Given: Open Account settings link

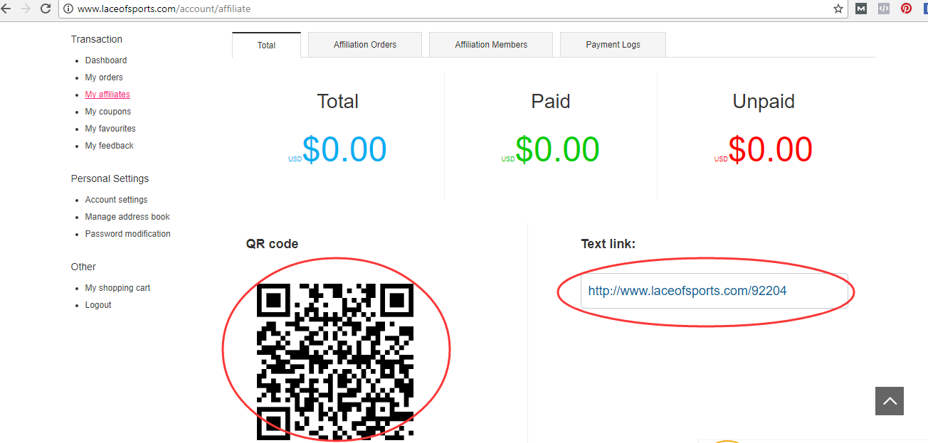Looking at the screenshot, I should click(x=116, y=200).
